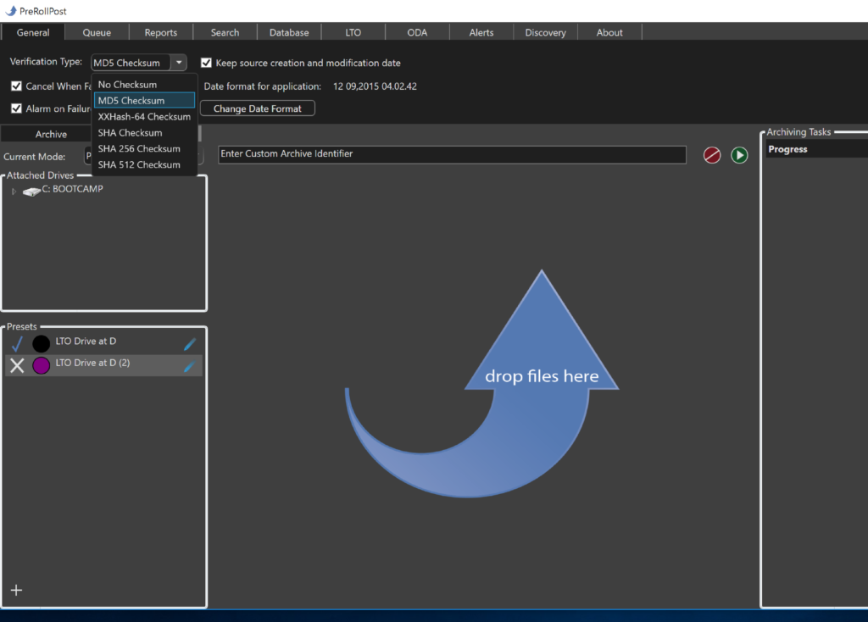Click the drive icon next to C: BOOTCAMP
Screen dimensions: 868x622
(31, 189)
